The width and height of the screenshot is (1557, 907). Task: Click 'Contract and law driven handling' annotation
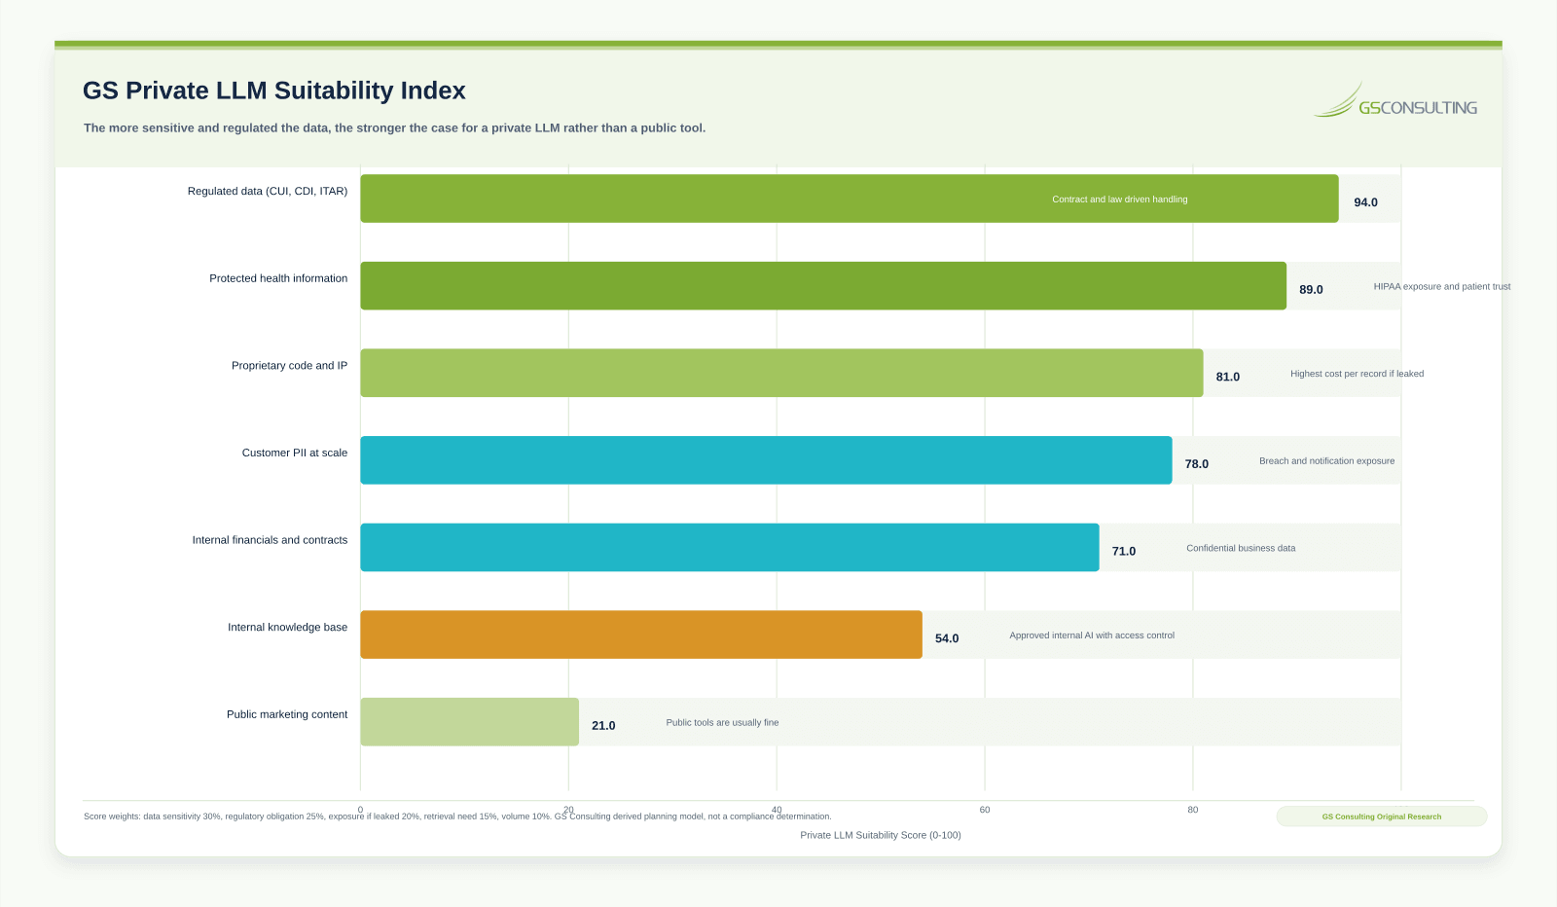click(x=1120, y=200)
